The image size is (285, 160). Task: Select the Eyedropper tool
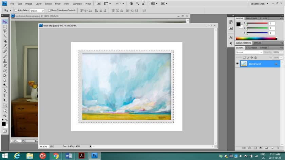5,46
